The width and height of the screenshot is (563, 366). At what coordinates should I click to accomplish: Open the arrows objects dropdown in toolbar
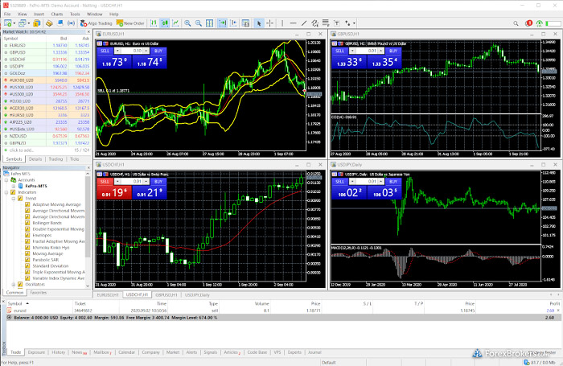pos(354,23)
